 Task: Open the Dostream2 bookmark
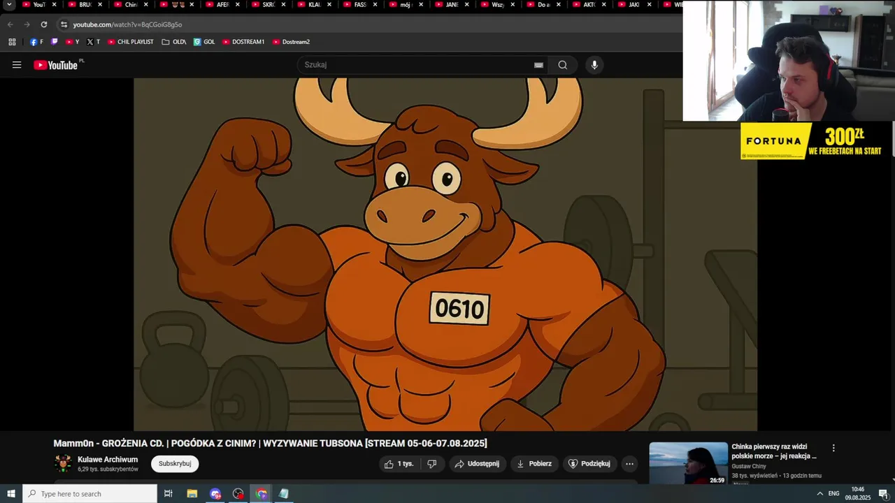point(291,42)
